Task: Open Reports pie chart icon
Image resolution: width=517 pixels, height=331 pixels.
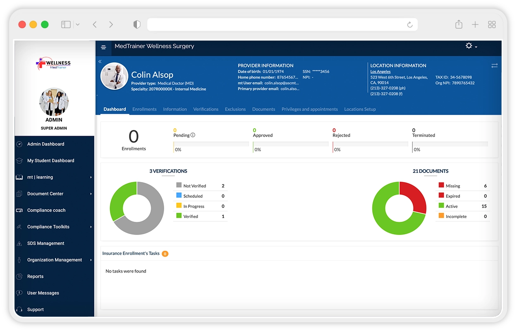Action: pyautogui.click(x=19, y=276)
